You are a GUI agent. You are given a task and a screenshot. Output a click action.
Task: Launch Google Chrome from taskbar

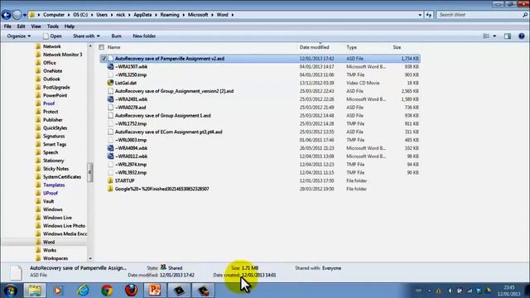coord(107,291)
